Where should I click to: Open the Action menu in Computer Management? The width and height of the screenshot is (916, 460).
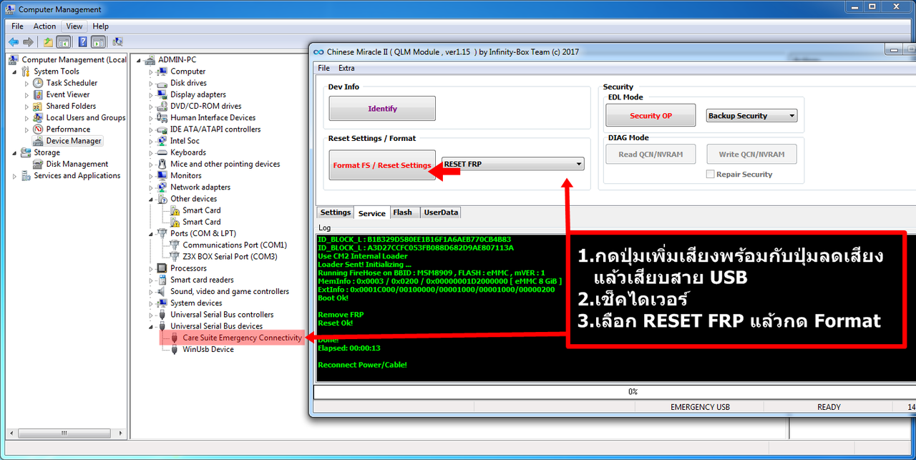click(x=44, y=26)
